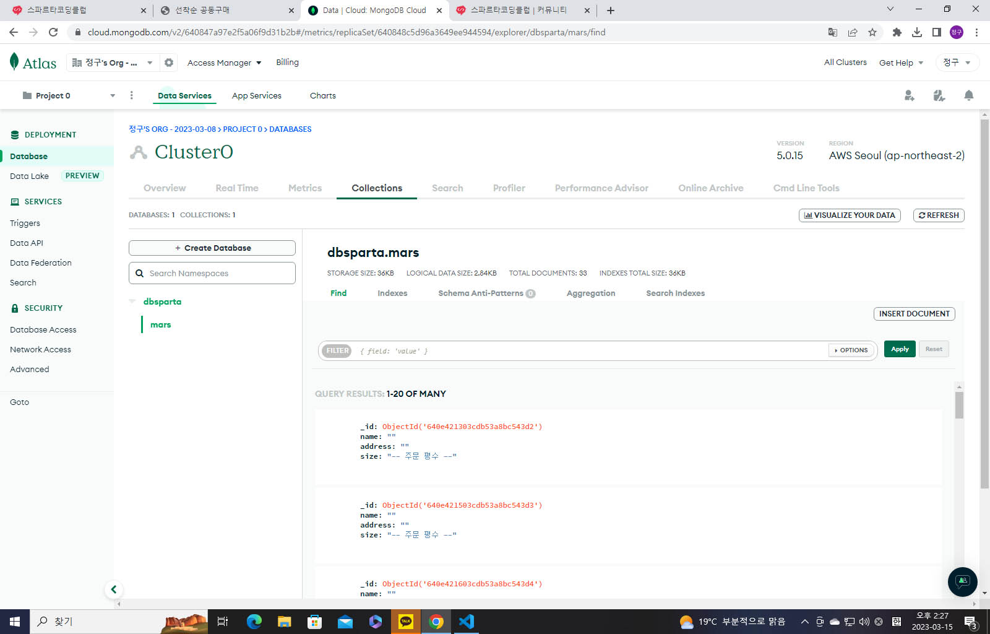990x634 pixels.
Task: Open the organization selector dropdown
Action: 113,63
